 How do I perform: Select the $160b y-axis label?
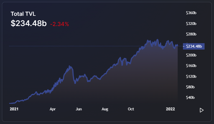pyautogui.click(x=191, y=66)
